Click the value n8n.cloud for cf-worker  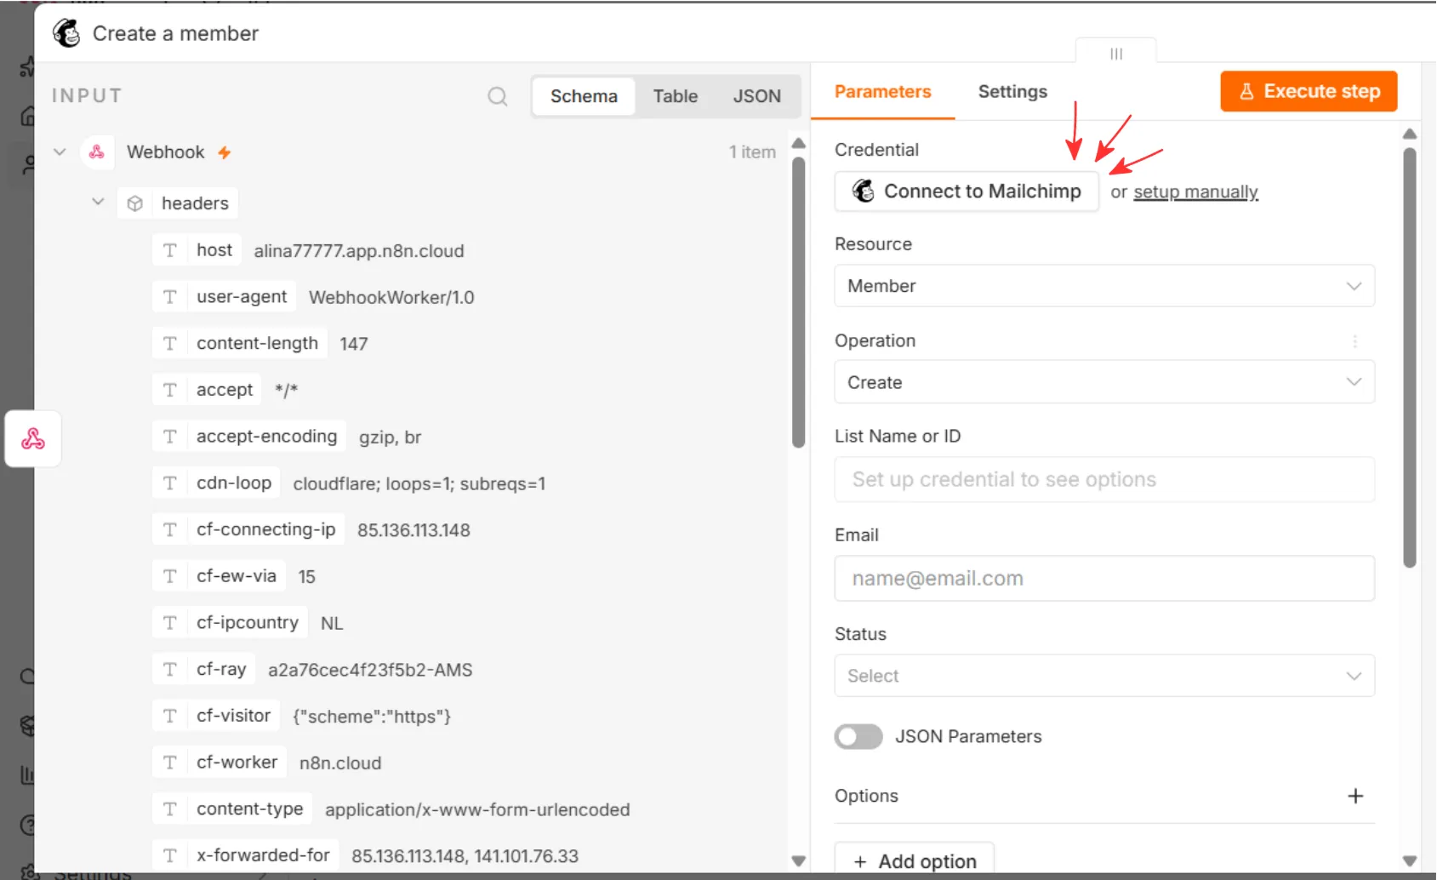click(x=340, y=763)
